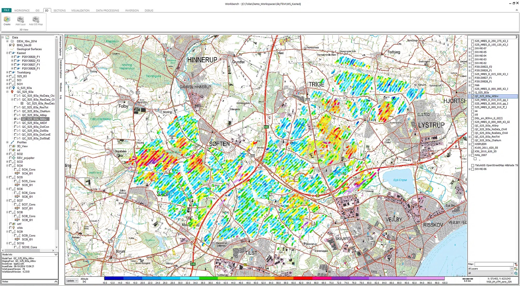Screen dimensions: 520x286
Task: Uncheck the BHQ_Min30 layer checkbox
Action: [x=11, y=45]
